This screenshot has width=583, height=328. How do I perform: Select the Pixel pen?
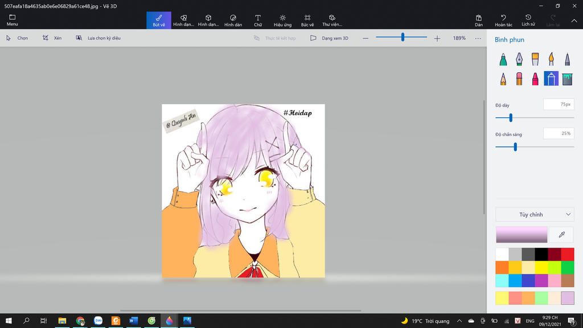[x=567, y=59]
